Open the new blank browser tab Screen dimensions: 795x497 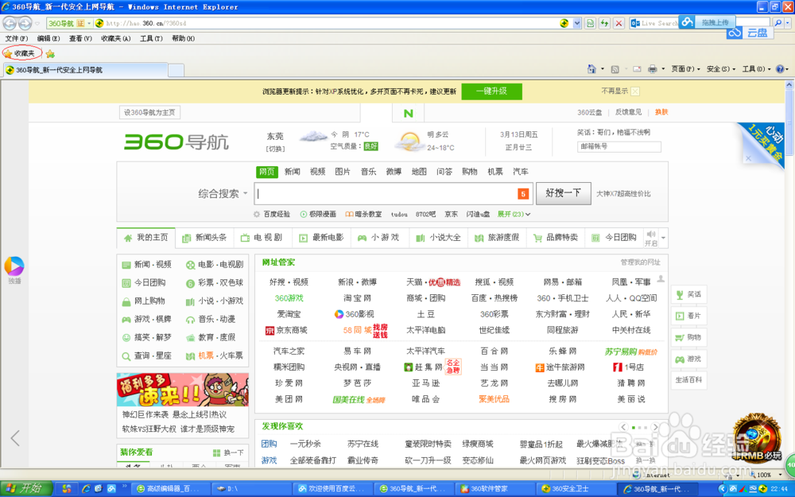pos(176,70)
